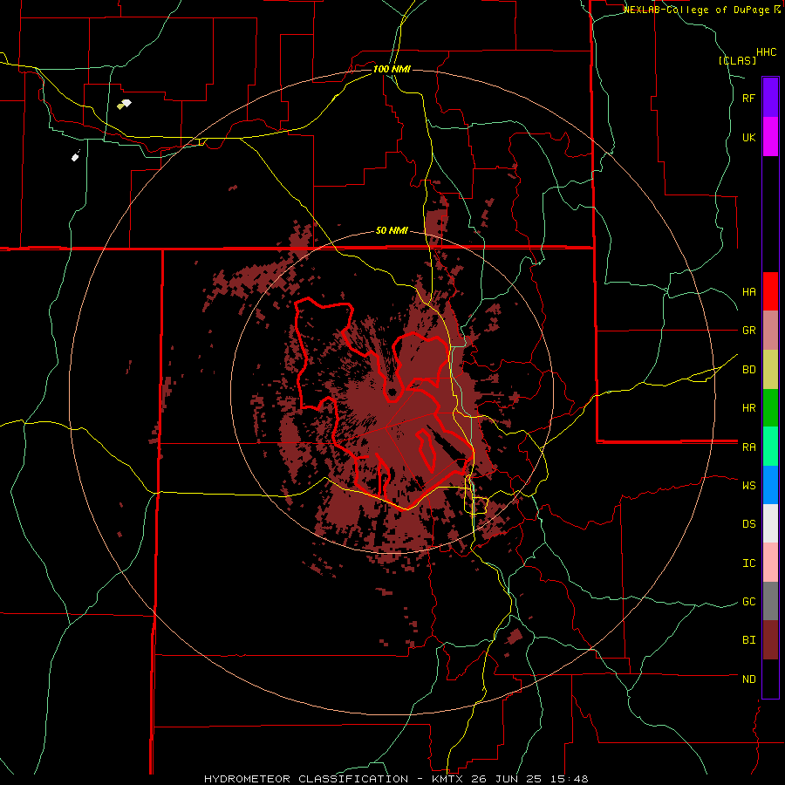Click the BD legend label
This screenshot has height=785, width=785.
[748, 370]
